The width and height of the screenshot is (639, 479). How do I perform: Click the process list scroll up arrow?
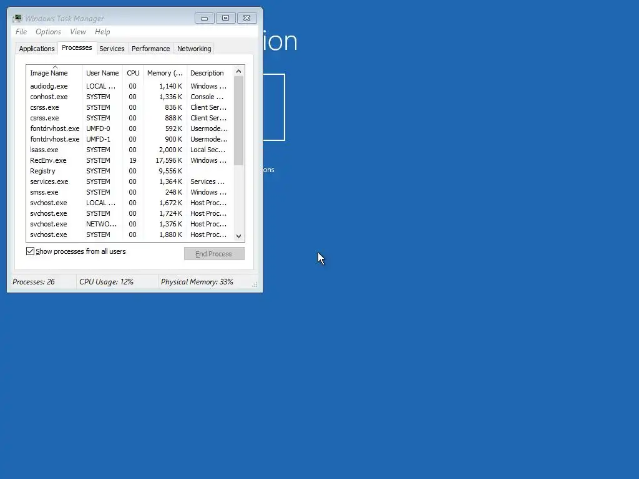[x=239, y=71]
